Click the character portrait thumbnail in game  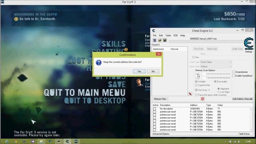139,82
